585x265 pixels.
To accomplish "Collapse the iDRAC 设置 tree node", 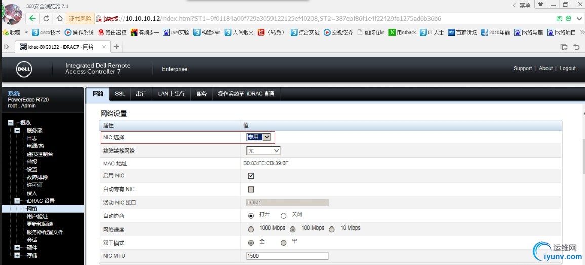I will pyautogui.click(x=17, y=201).
